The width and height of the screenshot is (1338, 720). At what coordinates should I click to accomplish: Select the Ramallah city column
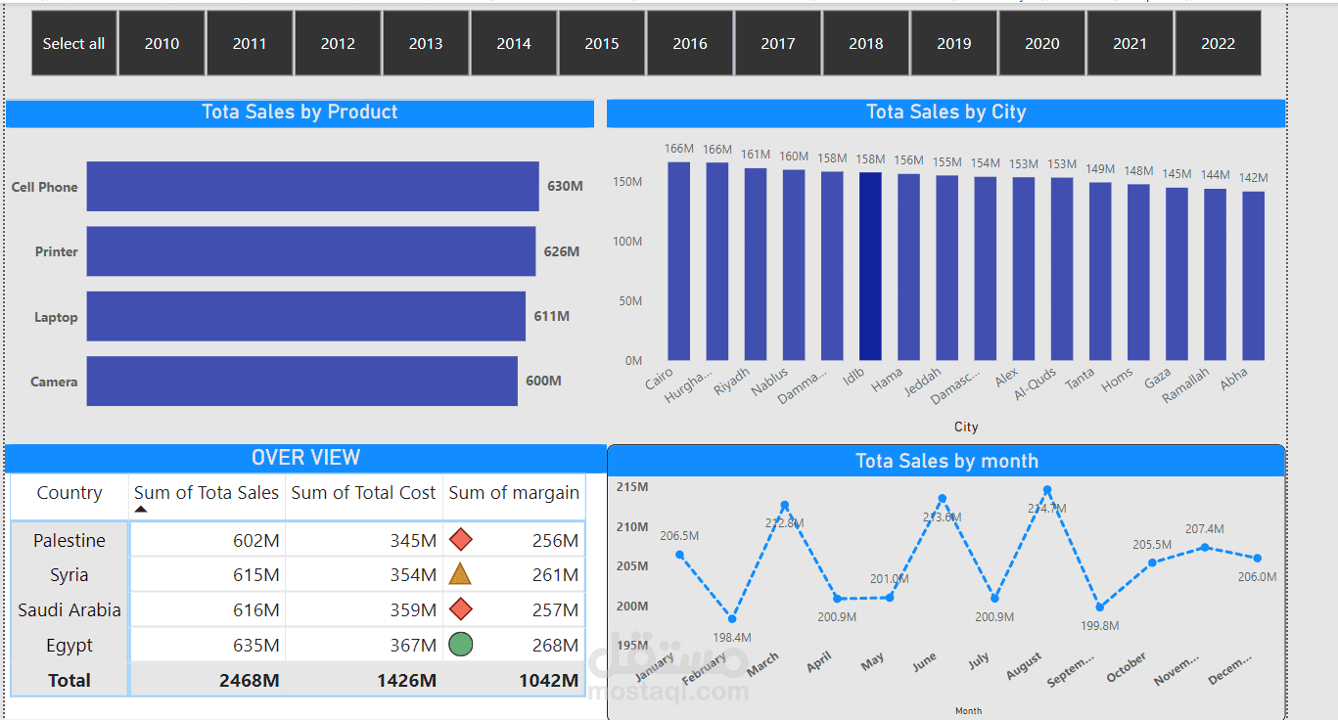click(1216, 275)
